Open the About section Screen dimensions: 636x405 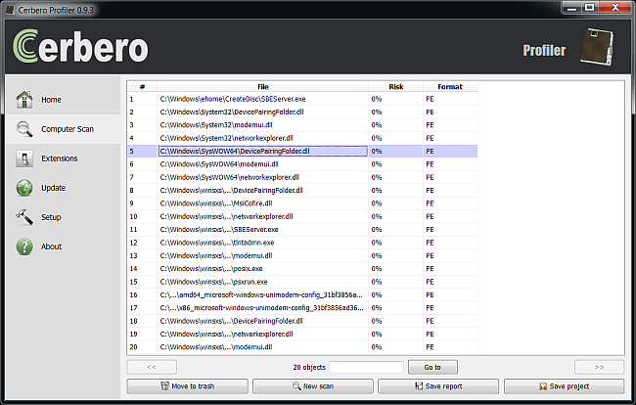pos(64,247)
